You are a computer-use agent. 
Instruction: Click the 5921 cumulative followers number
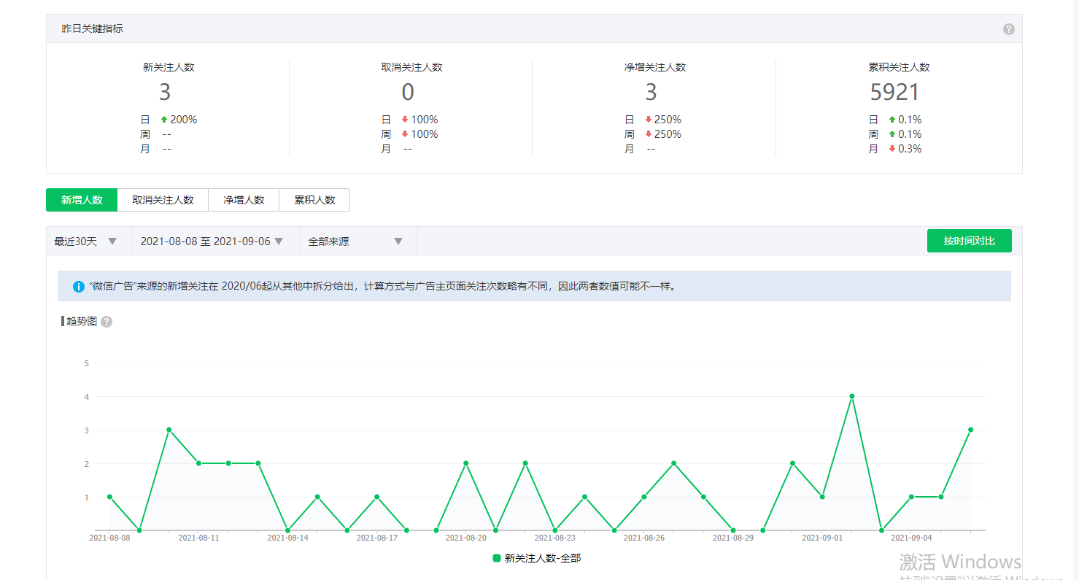[x=894, y=93]
